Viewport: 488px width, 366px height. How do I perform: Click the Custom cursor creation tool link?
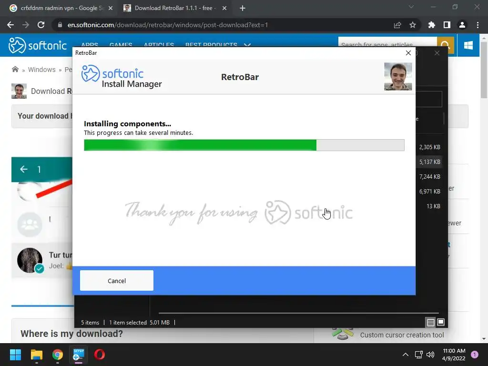click(x=402, y=335)
